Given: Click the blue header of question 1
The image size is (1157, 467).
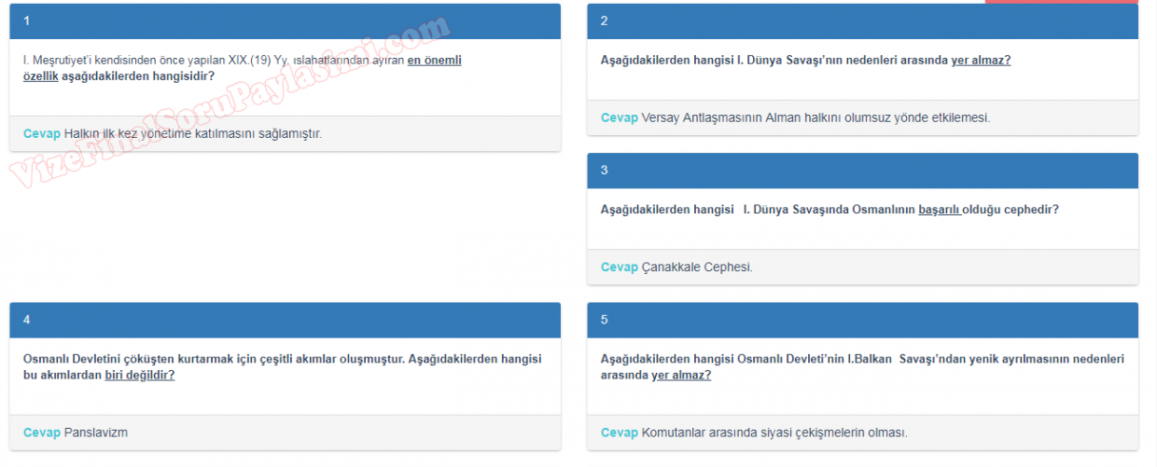Looking at the screenshot, I should (285, 21).
